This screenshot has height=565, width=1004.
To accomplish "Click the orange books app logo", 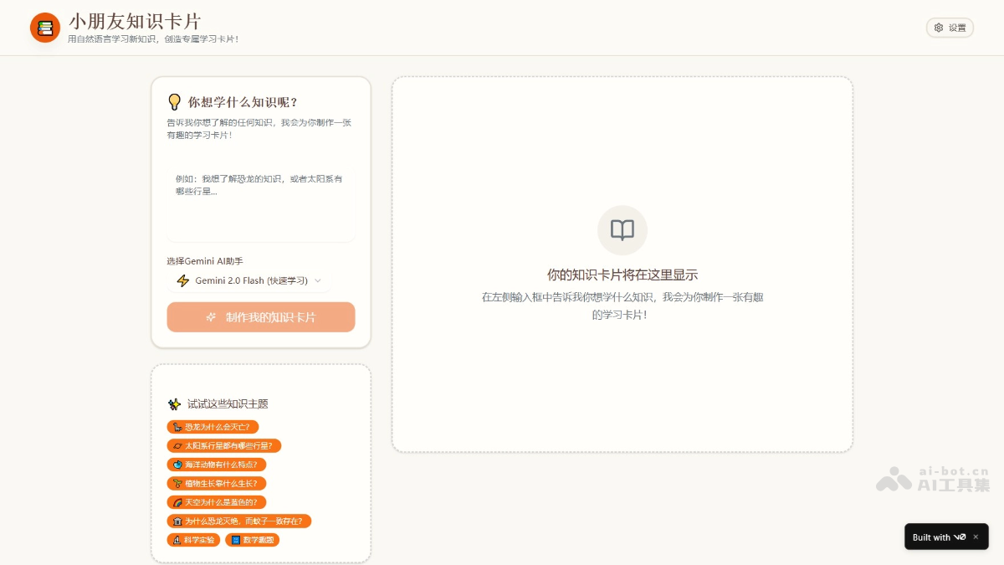I will (x=45, y=28).
